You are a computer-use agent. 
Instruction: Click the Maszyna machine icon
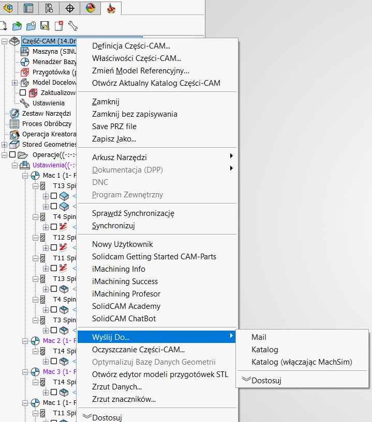[25, 52]
